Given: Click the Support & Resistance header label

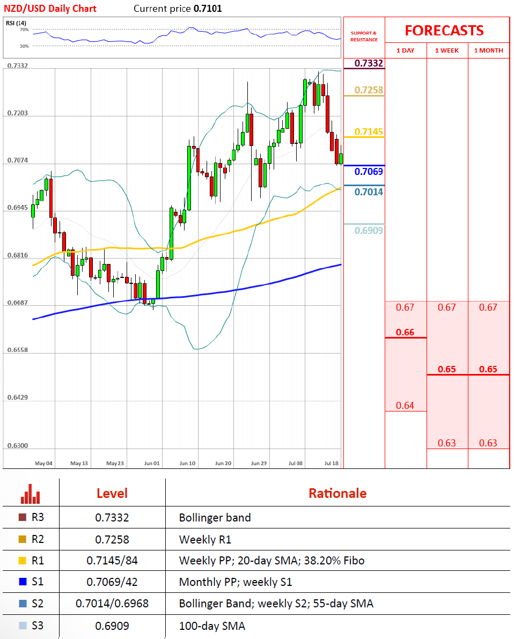Looking at the screenshot, I should point(364,36).
